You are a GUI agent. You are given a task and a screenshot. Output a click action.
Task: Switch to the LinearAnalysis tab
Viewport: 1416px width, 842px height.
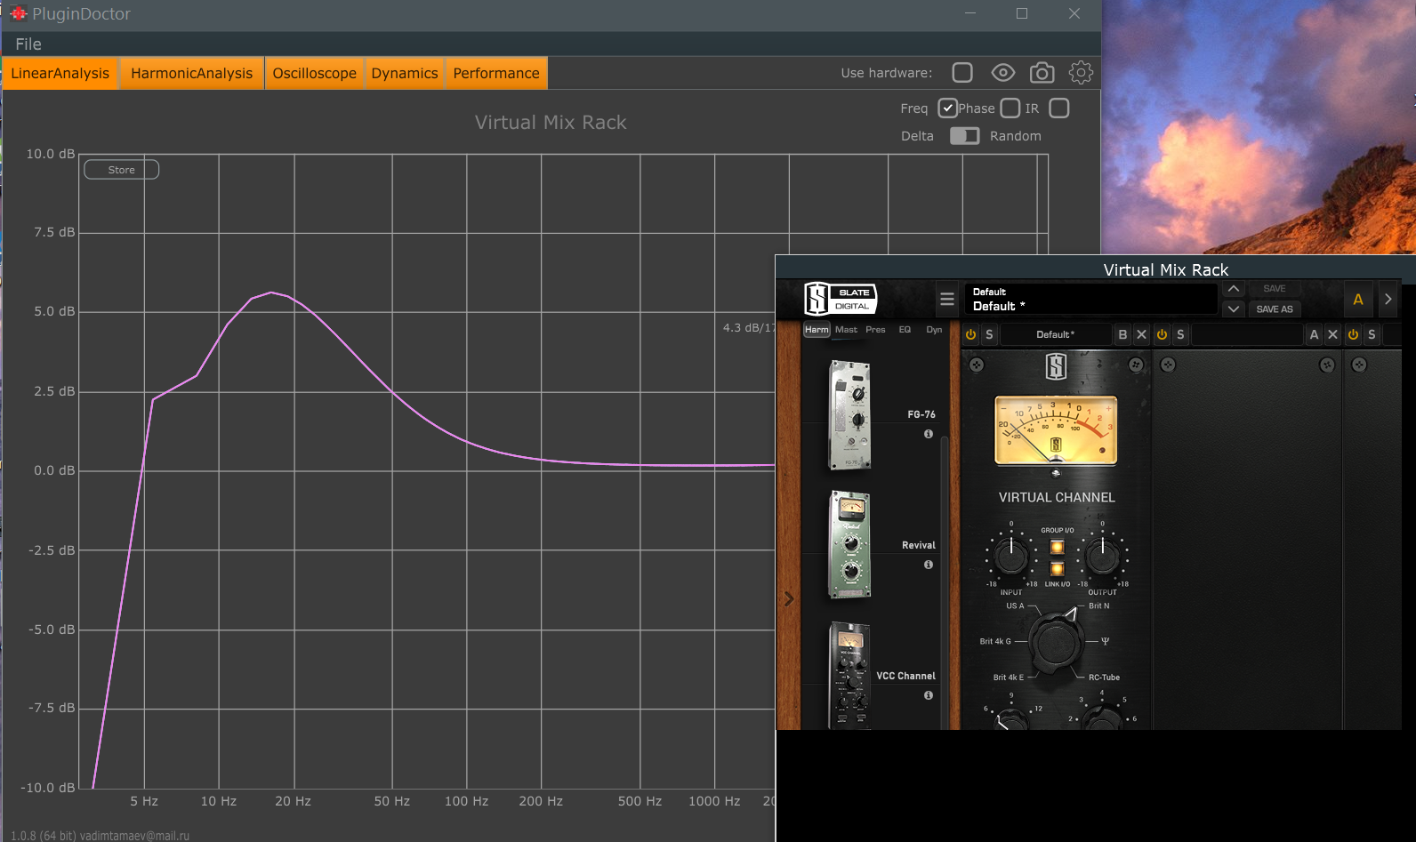tap(60, 73)
